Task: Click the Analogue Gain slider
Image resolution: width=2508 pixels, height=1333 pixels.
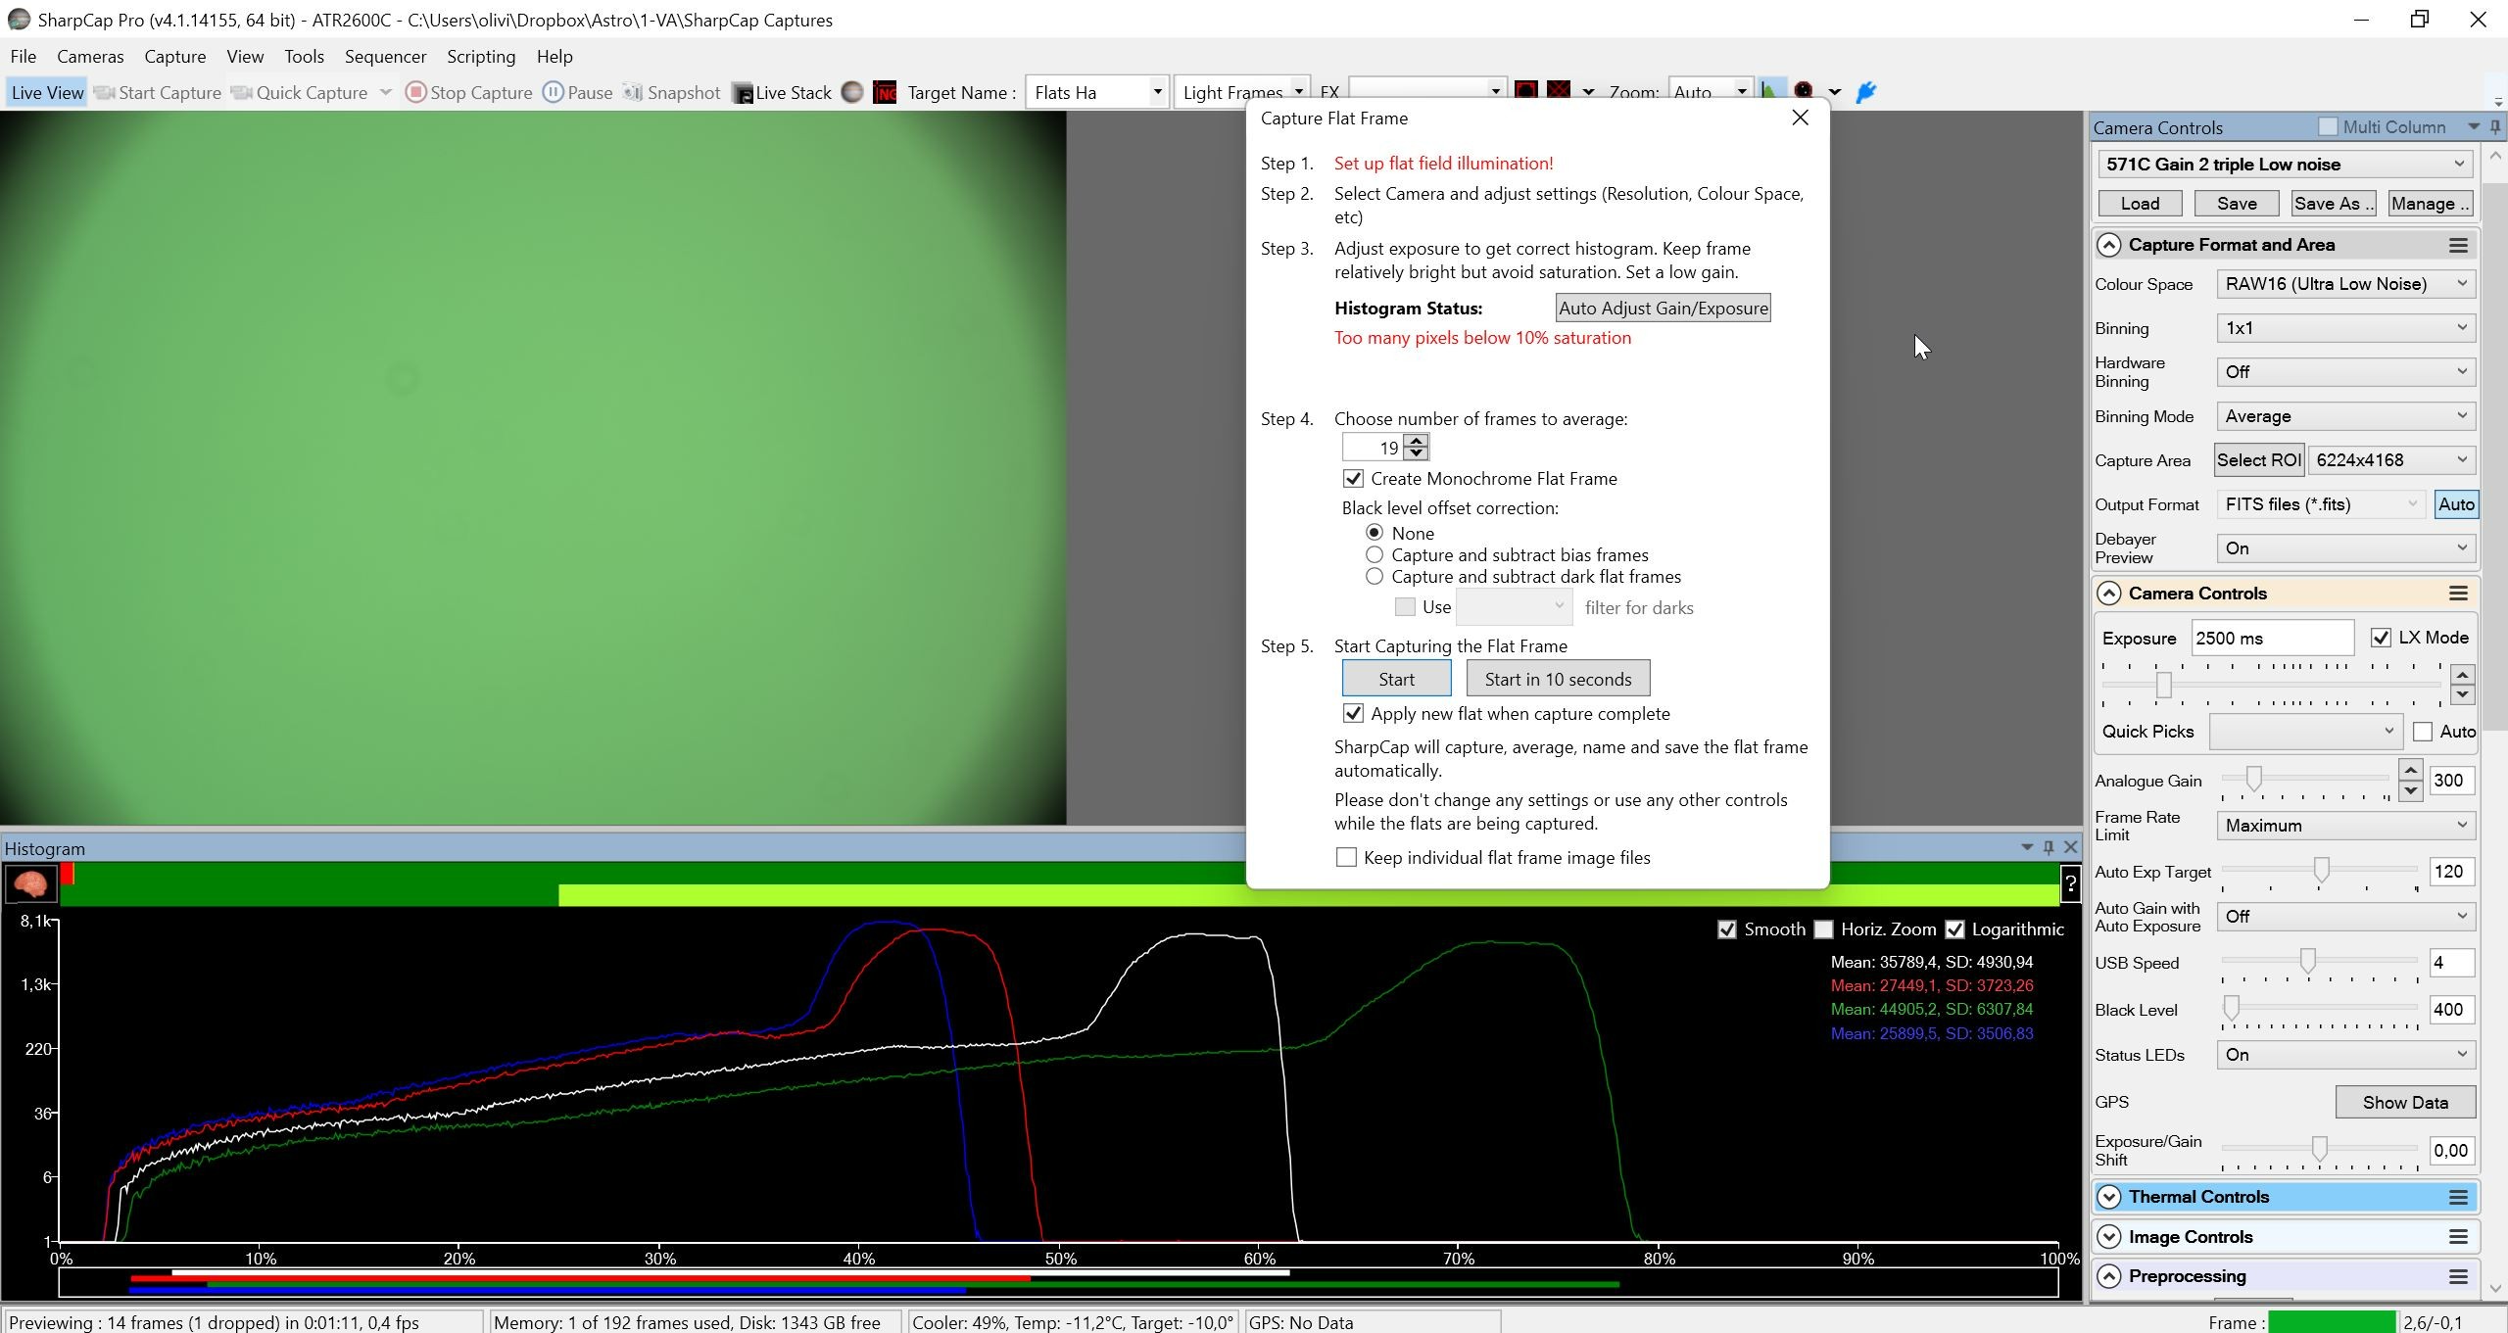Action: tap(2305, 780)
